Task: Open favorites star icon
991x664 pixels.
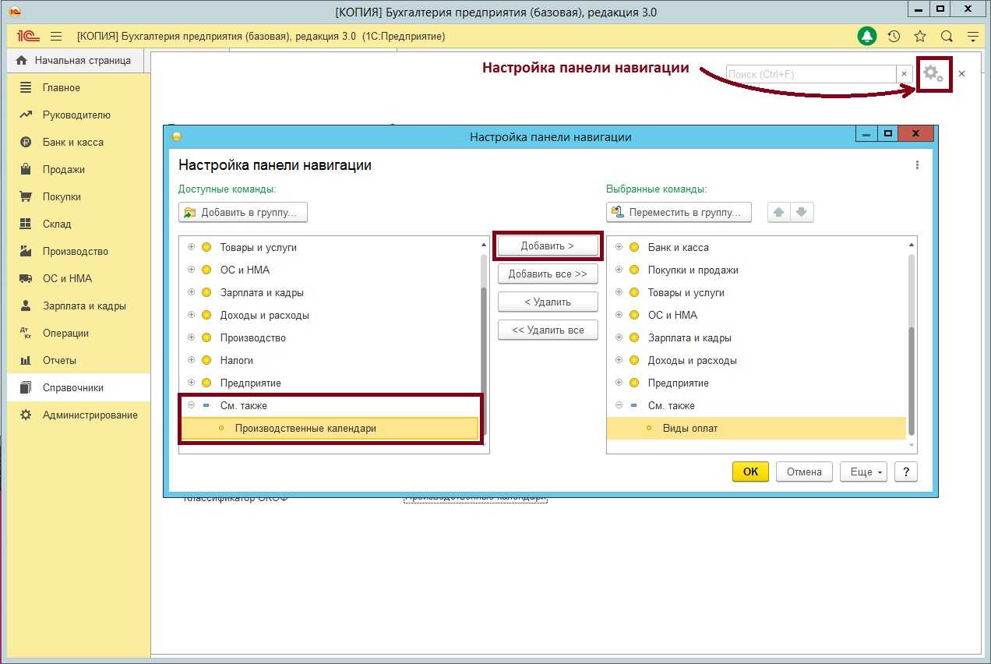Action: point(920,36)
